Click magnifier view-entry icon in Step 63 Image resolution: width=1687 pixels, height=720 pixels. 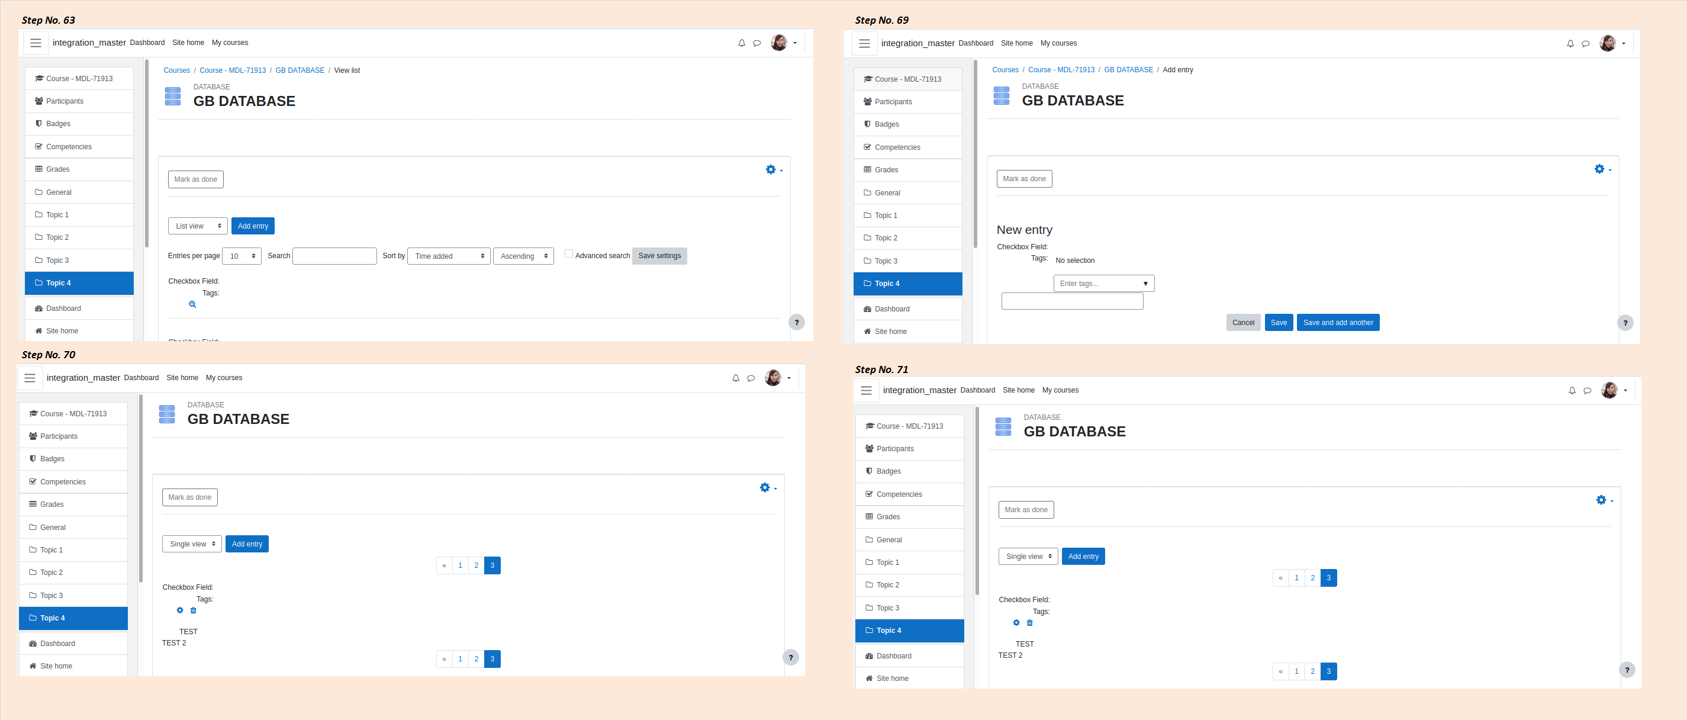(x=192, y=305)
